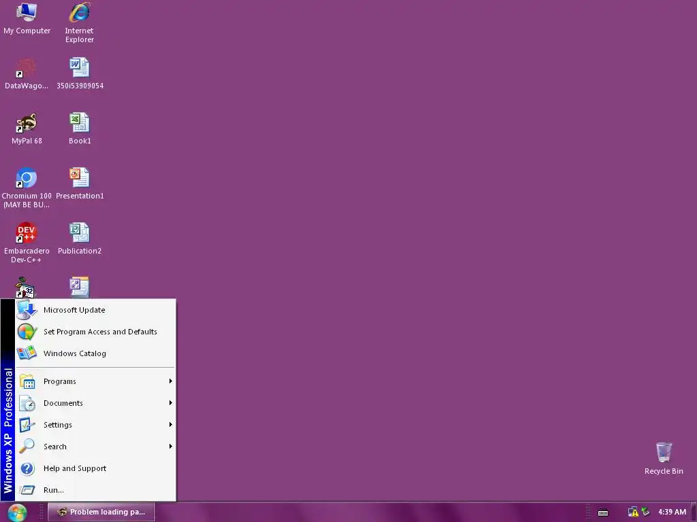Click the Safely Remove Hardware tray icon
This screenshot has width=697, height=522.
click(x=645, y=512)
